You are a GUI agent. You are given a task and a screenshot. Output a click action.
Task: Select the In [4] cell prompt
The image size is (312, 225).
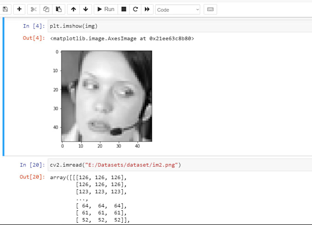(34, 26)
